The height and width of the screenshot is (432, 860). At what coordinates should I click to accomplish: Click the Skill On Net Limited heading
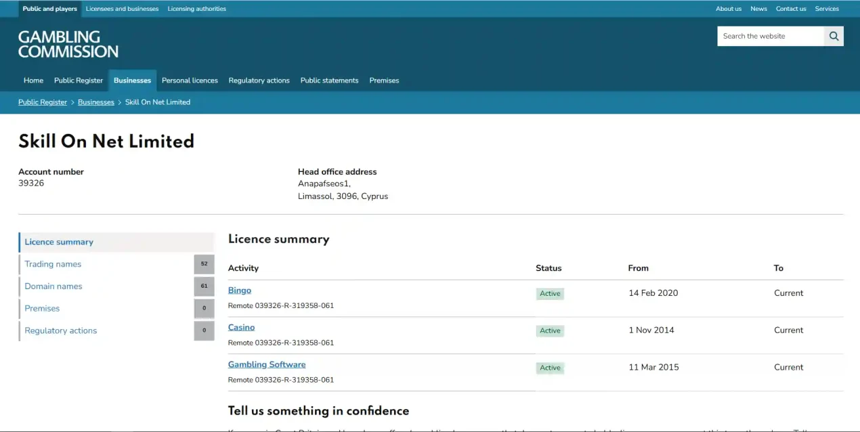[x=106, y=141]
